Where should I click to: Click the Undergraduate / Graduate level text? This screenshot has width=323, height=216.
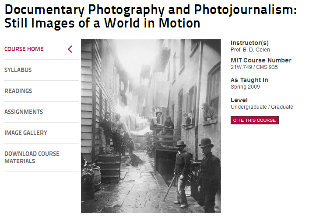coord(262,107)
